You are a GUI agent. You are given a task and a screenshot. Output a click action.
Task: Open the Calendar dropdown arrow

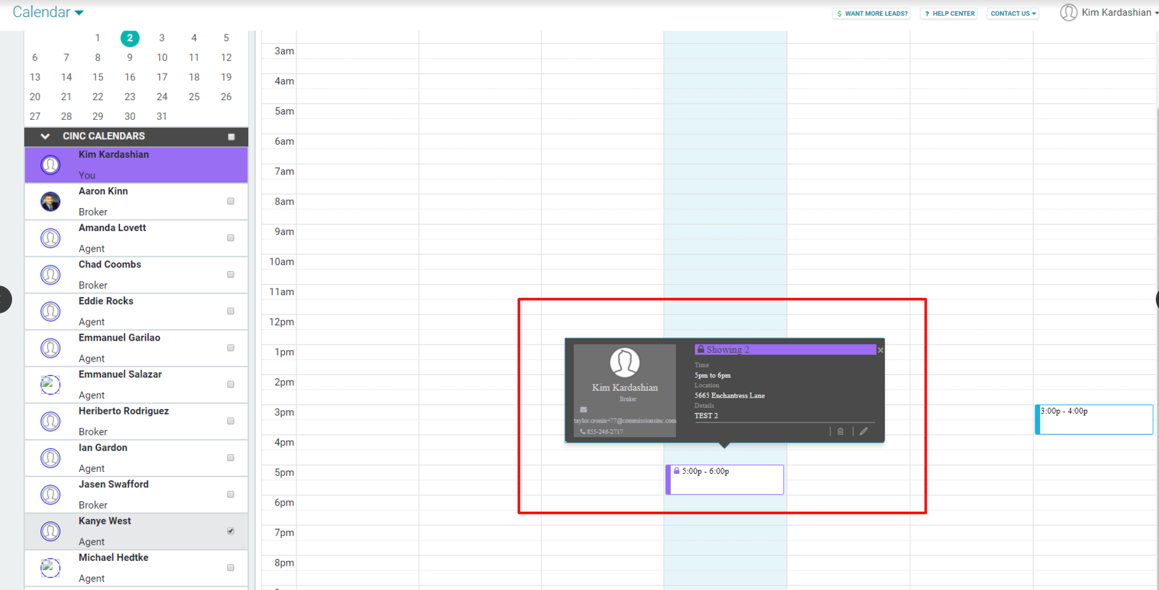pyautogui.click(x=79, y=12)
